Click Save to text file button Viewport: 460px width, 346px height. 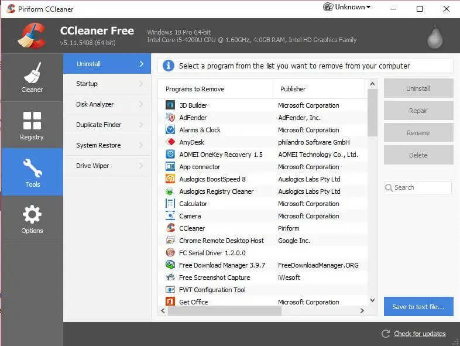[418, 307]
